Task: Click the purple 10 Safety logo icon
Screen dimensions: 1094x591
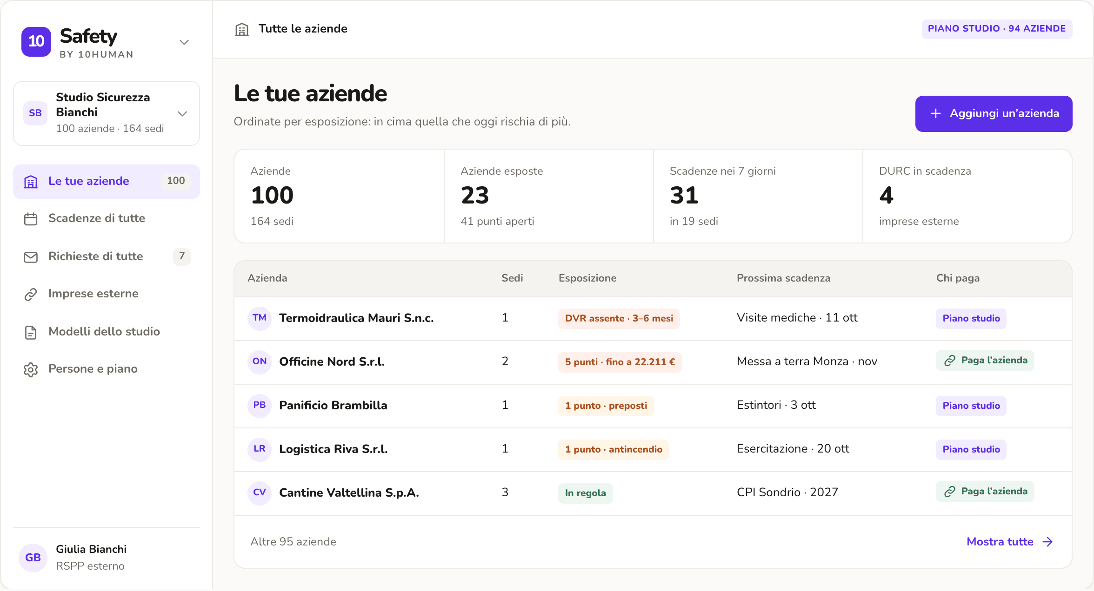Action: point(36,41)
